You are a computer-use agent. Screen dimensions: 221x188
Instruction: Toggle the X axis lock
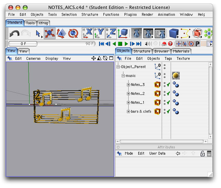(88, 33)
